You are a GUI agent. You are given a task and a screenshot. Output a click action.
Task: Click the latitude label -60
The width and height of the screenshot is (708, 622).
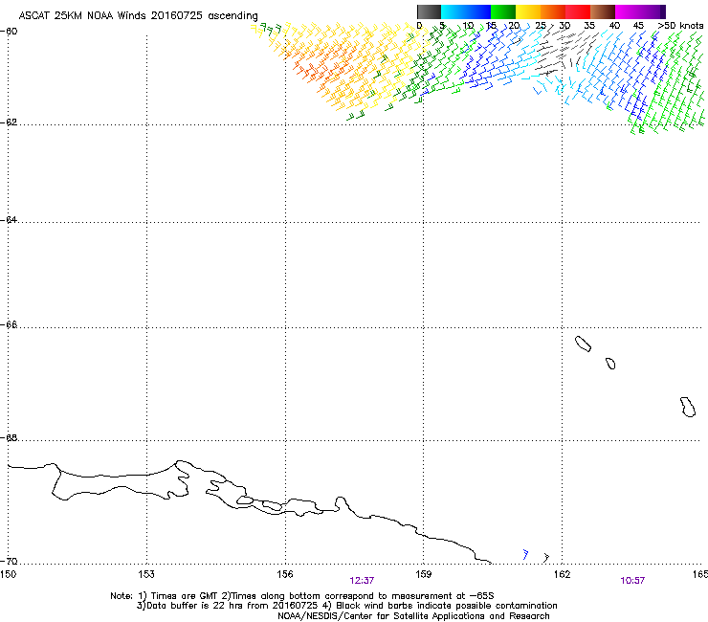(x=9, y=32)
